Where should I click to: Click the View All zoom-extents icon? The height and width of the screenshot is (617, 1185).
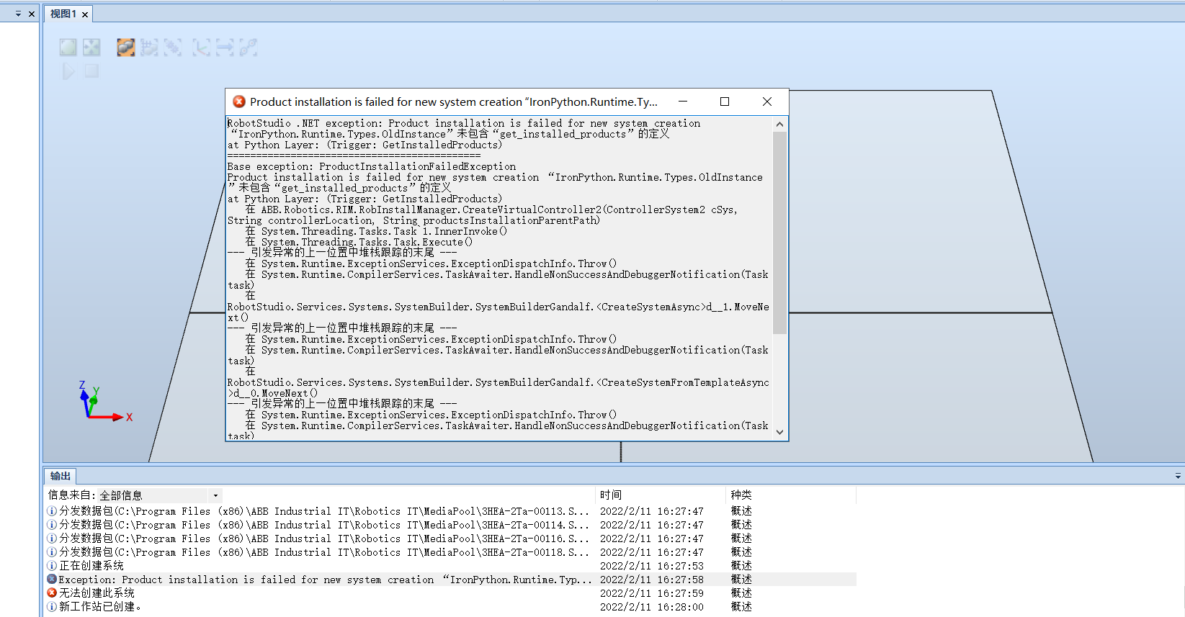pos(68,48)
